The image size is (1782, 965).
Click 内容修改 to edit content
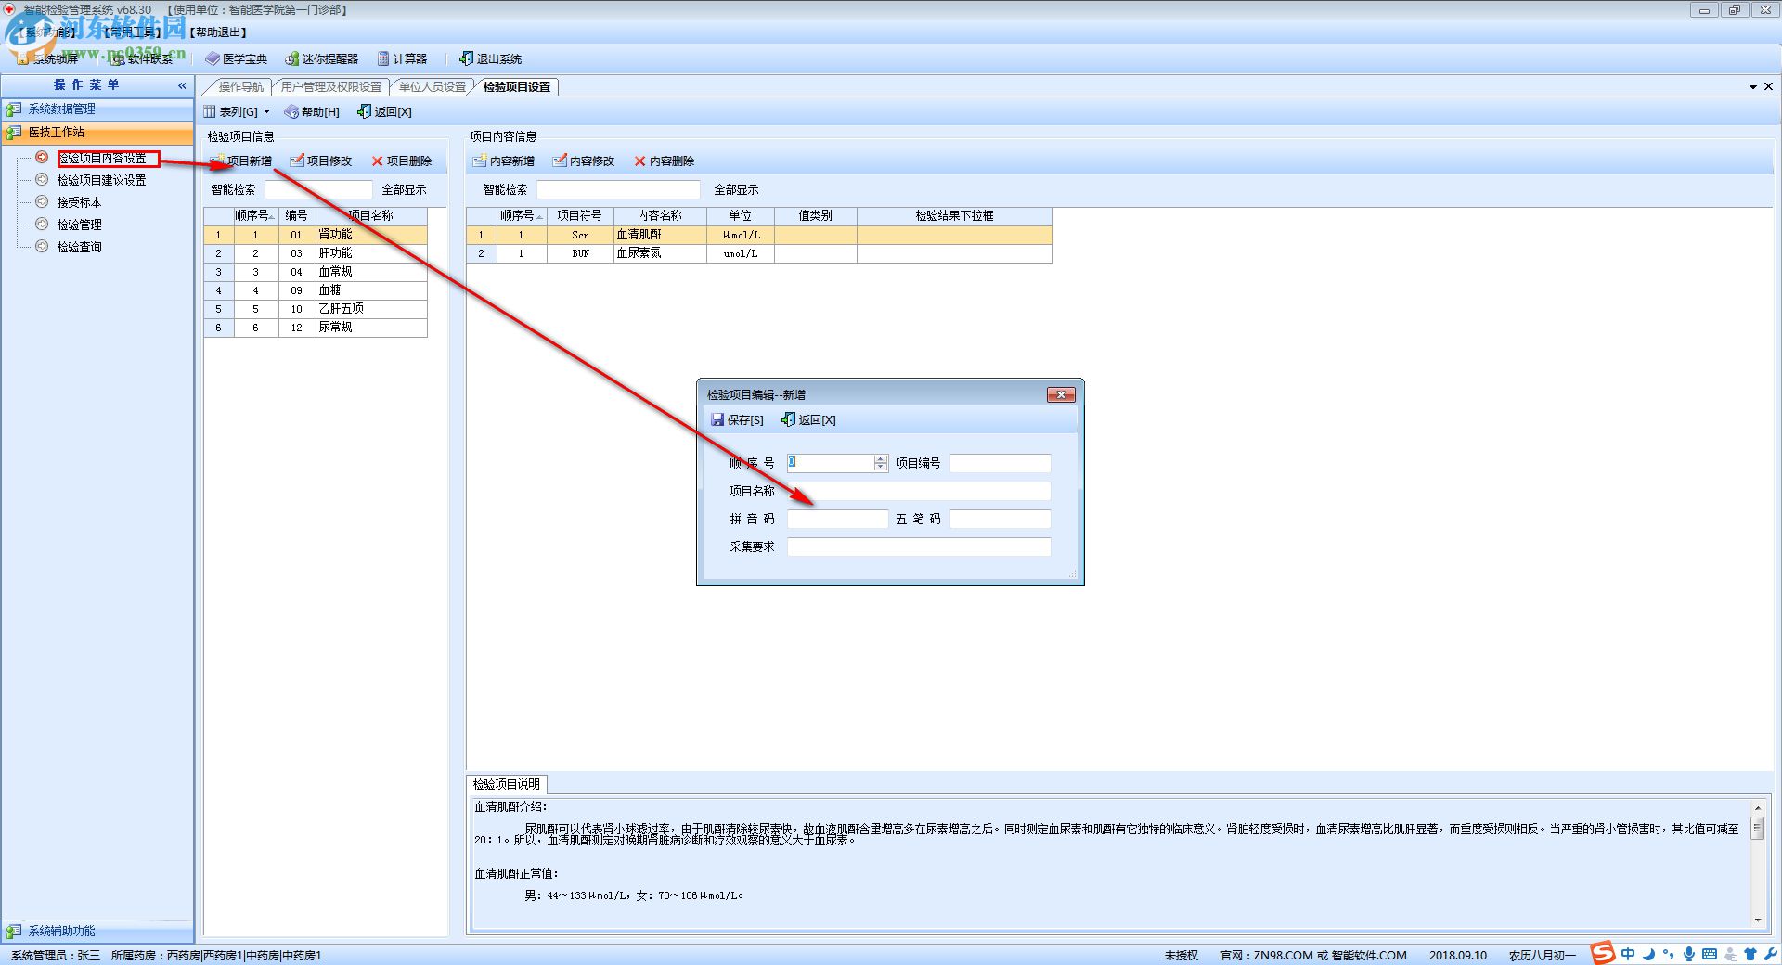pyautogui.click(x=584, y=161)
